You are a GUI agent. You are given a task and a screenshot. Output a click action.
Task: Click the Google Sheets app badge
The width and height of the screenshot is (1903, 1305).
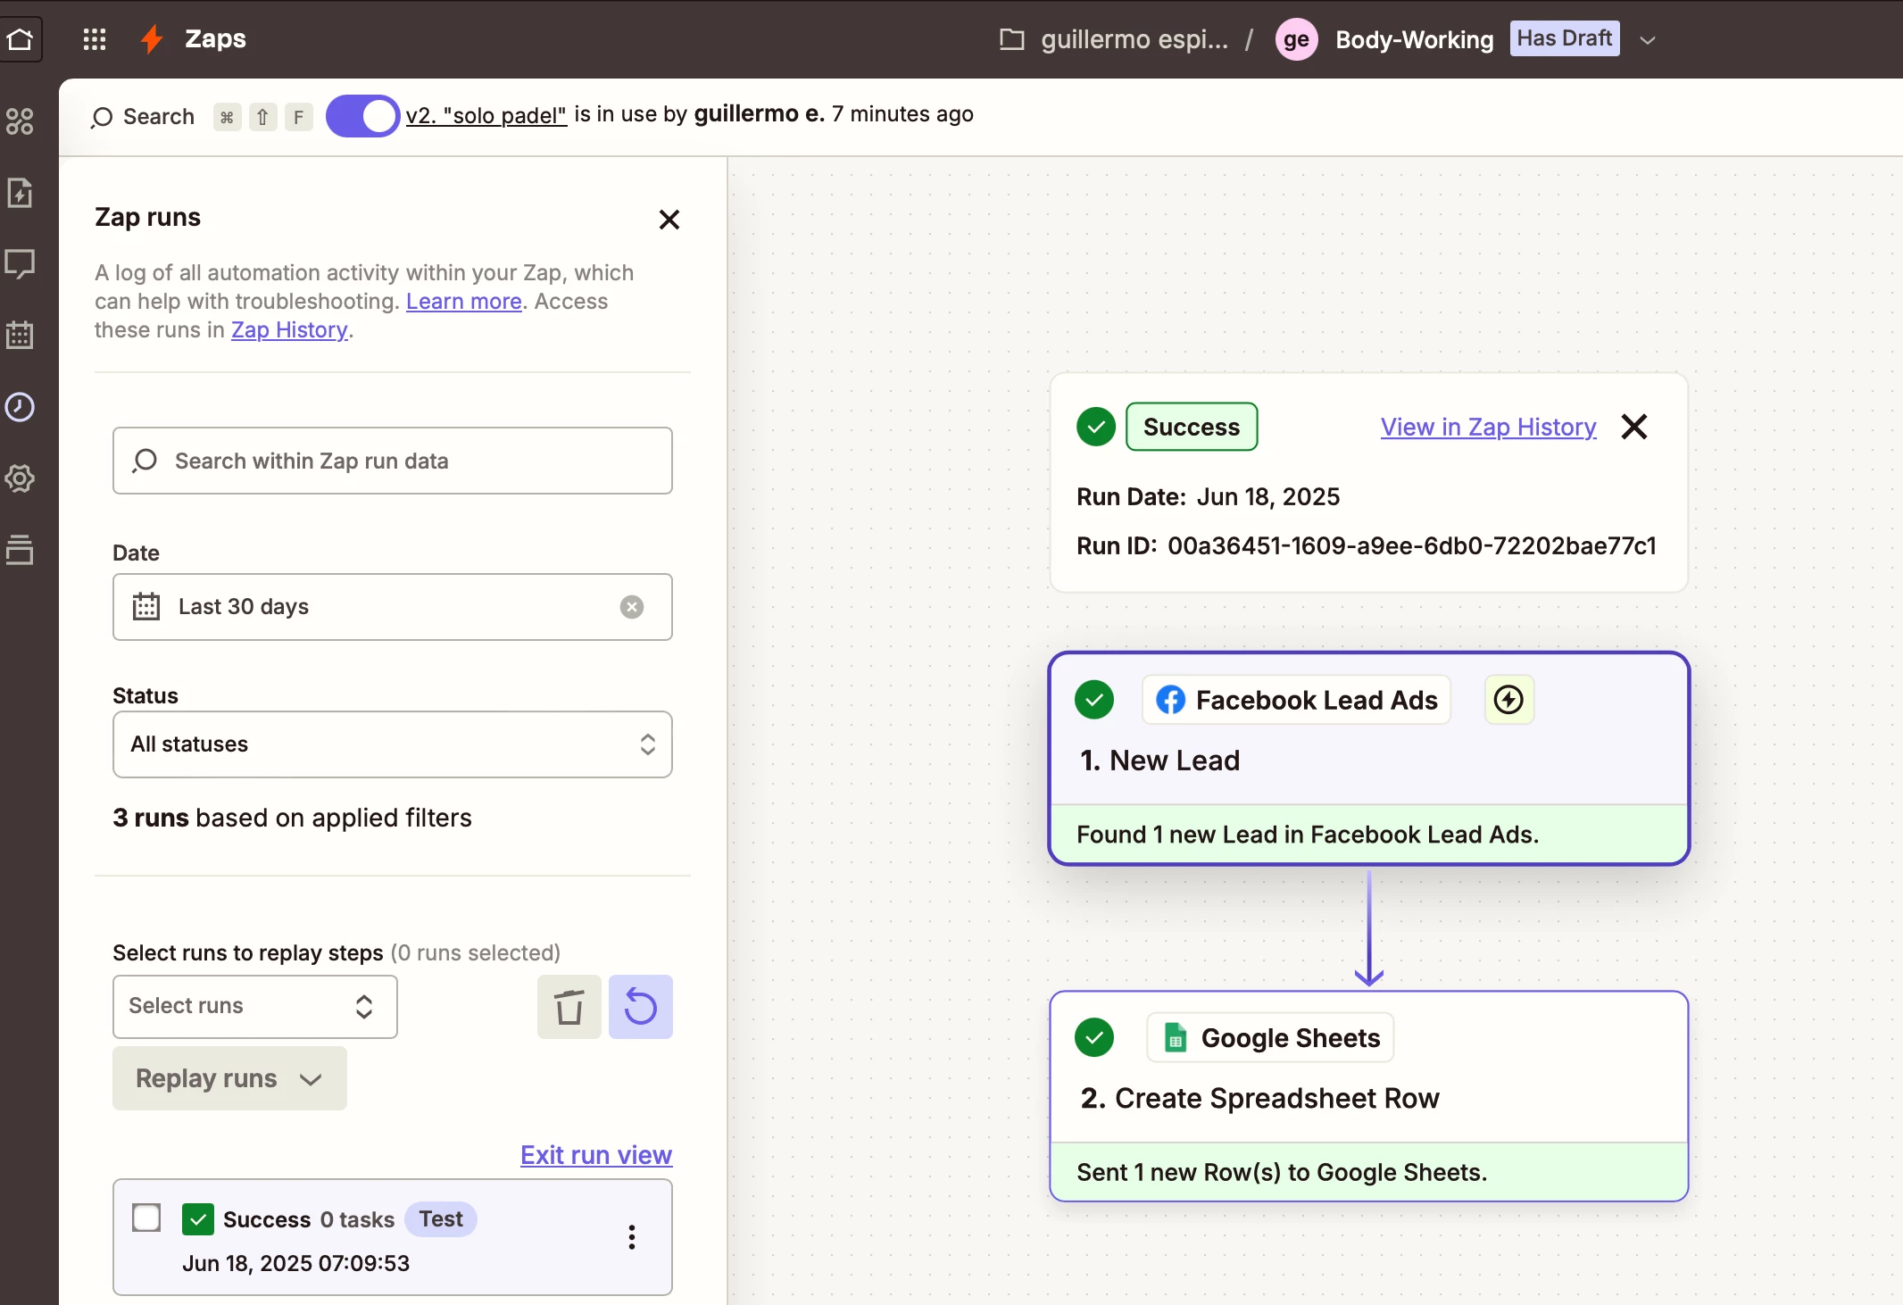pos(1271,1037)
